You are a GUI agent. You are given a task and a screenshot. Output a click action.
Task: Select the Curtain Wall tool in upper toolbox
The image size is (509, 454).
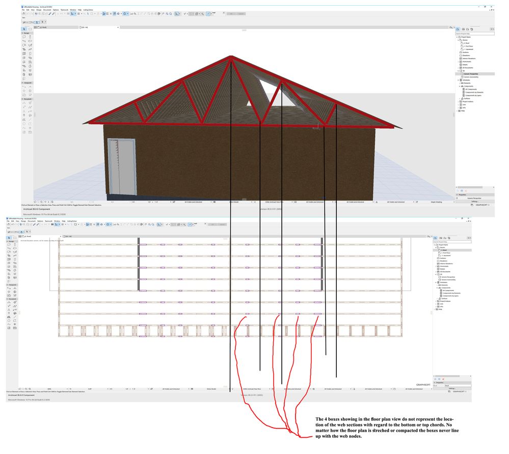tap(24, 54)
